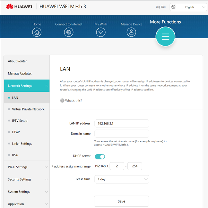The width and height of the screenshot is (208, 208).
Task: Collapse the Network Settings section
Action: tap(27, 86)
